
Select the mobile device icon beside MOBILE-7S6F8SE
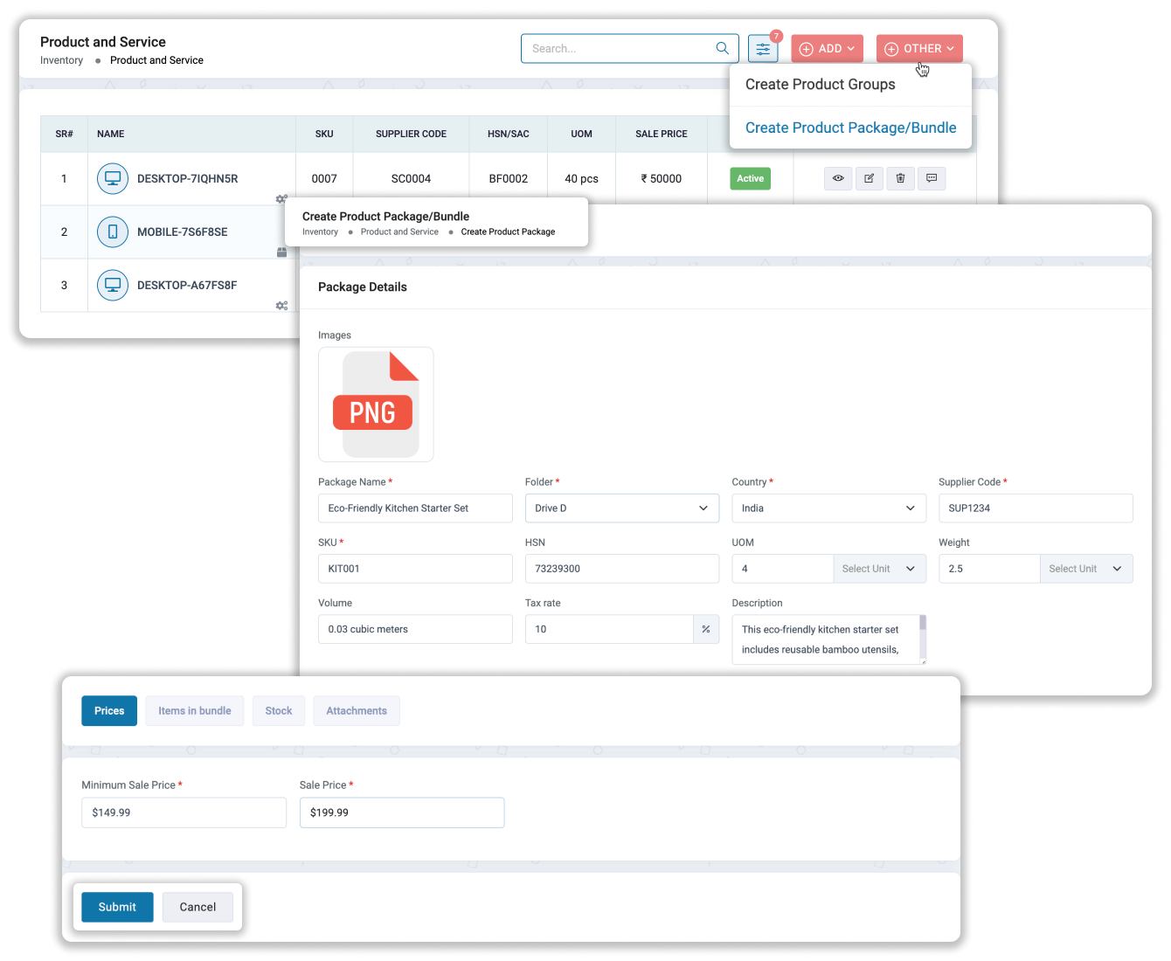112,232
